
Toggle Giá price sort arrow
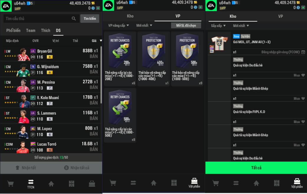click(x=101, y=41)
